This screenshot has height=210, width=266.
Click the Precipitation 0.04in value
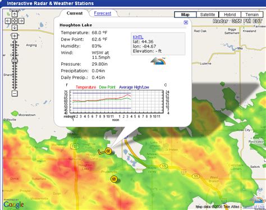(x=98, y=71)
